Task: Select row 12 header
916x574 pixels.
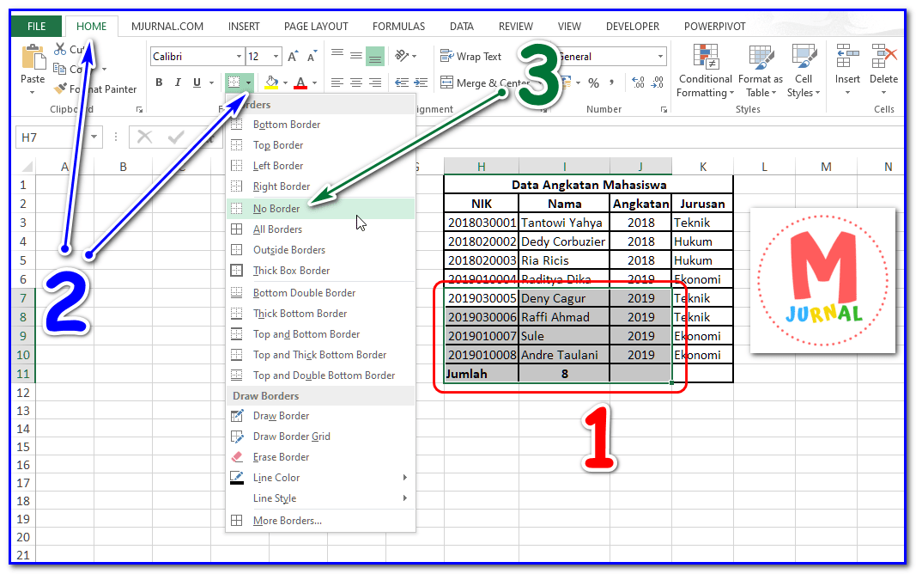Action: 23,392
